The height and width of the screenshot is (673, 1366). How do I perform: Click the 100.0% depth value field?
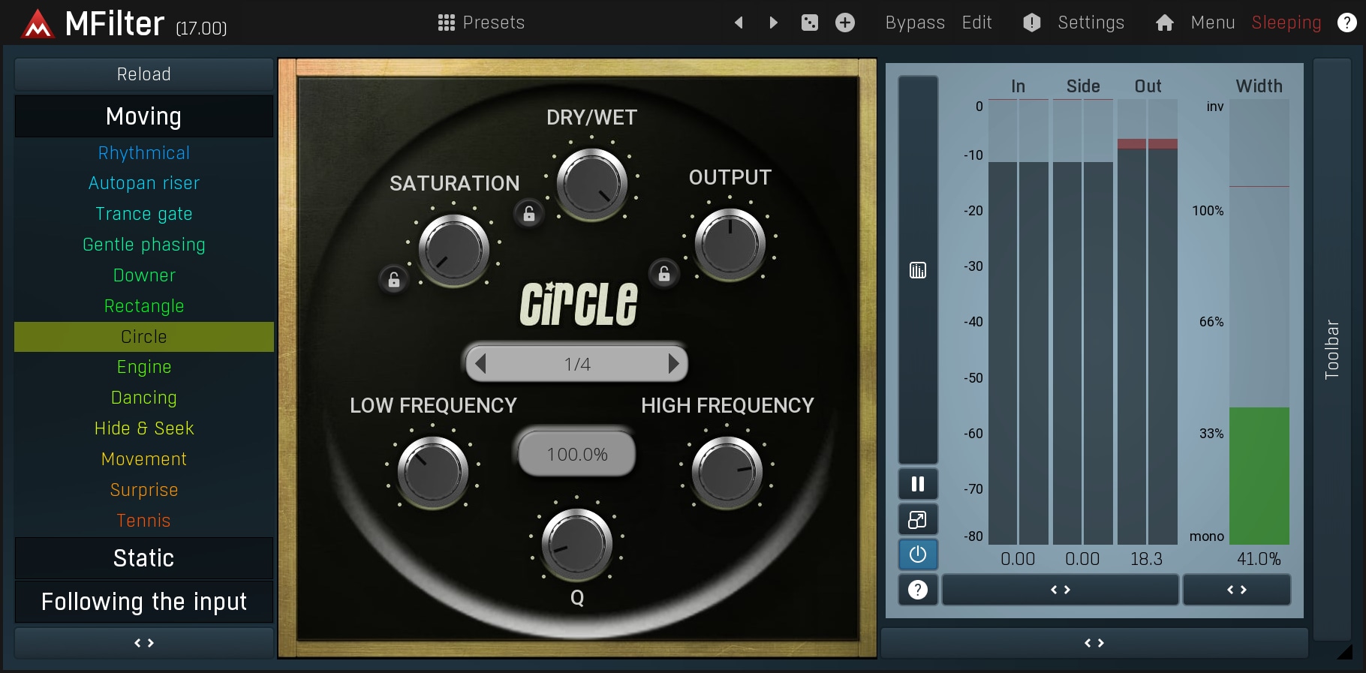577,454
